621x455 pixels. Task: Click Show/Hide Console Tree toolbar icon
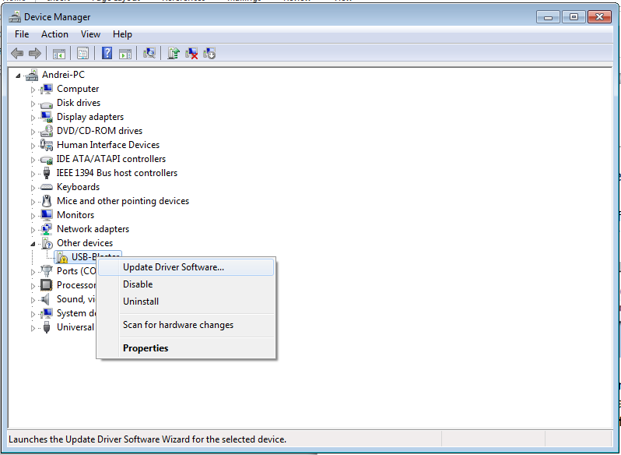[59, 53]
